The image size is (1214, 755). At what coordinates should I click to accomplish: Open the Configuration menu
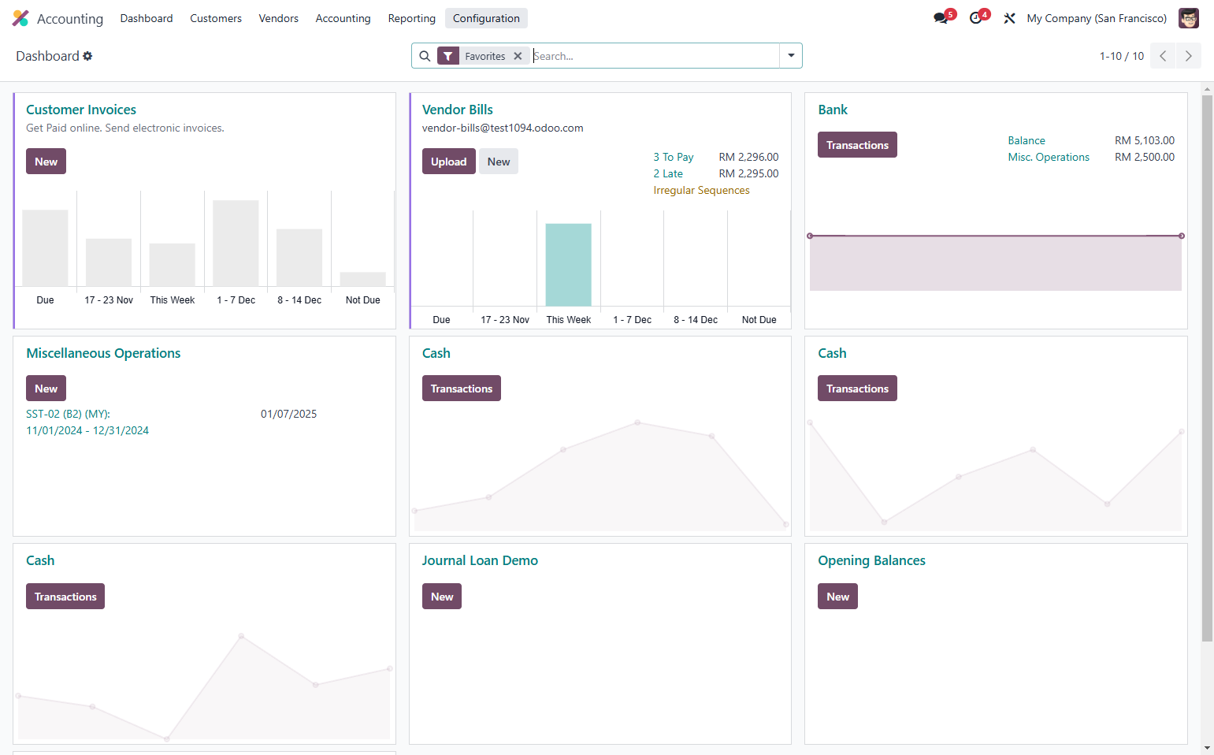[486, 18]
